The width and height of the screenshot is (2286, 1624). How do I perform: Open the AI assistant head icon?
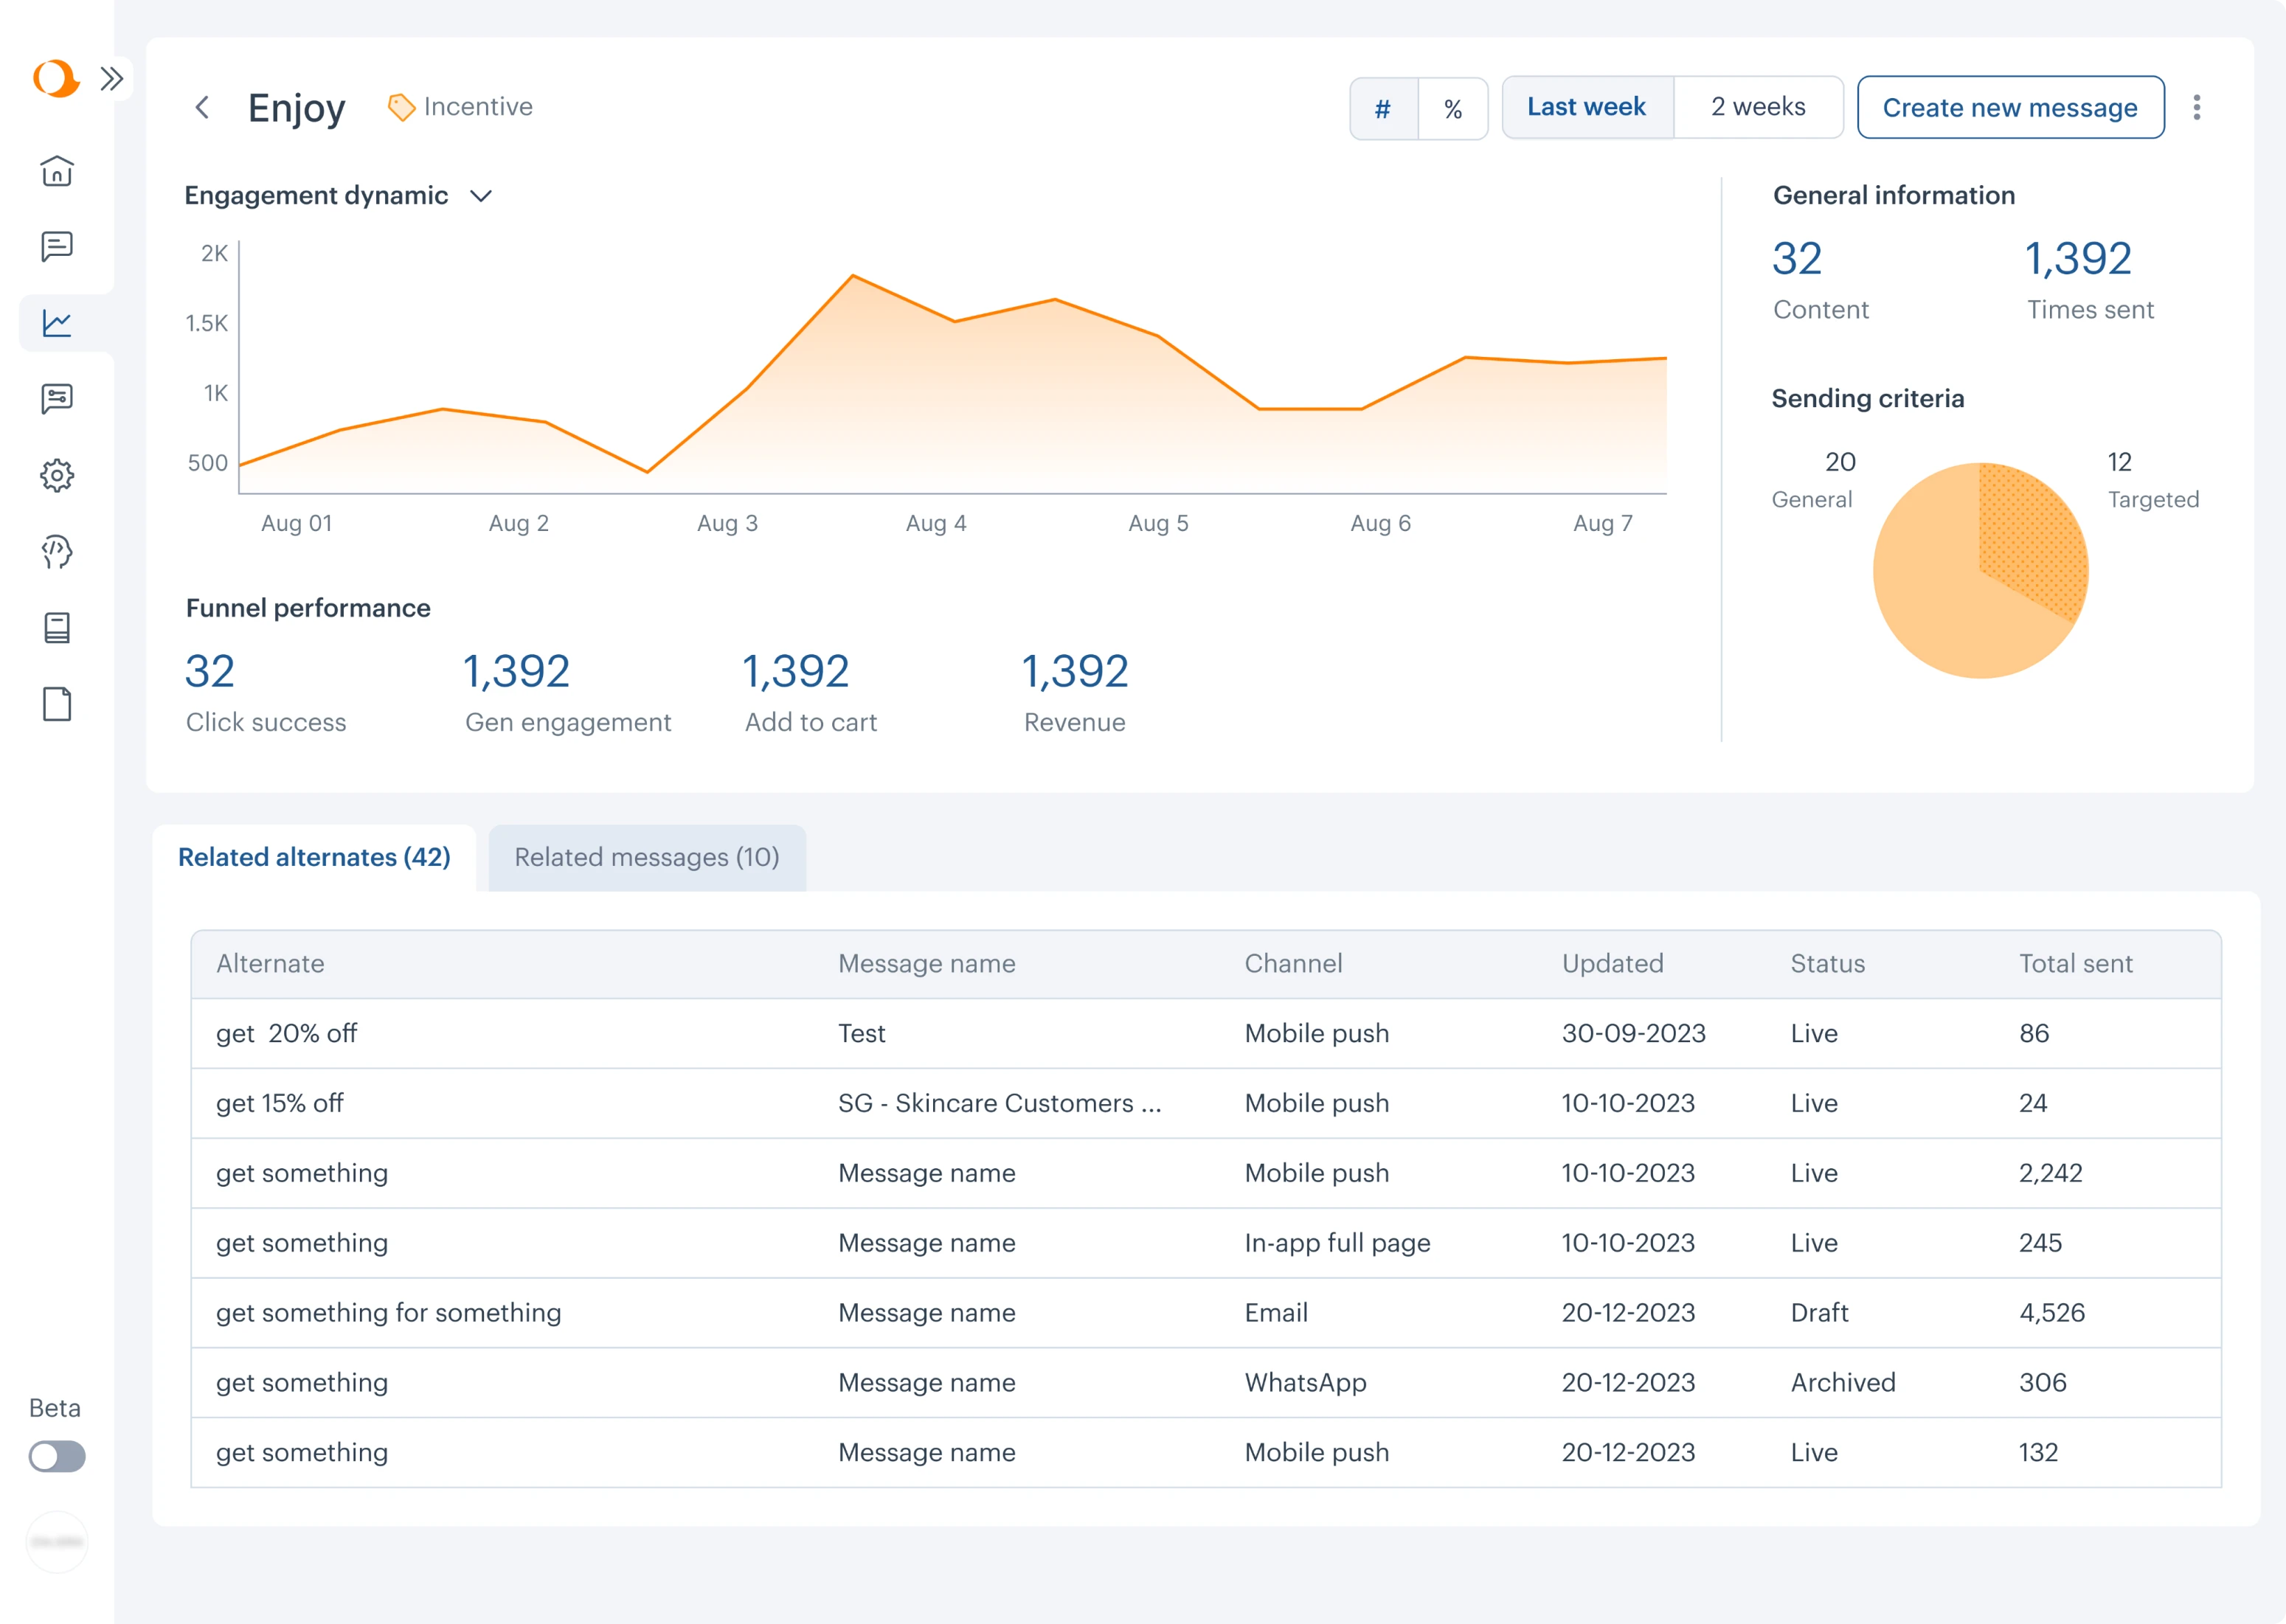click(58, 552)
